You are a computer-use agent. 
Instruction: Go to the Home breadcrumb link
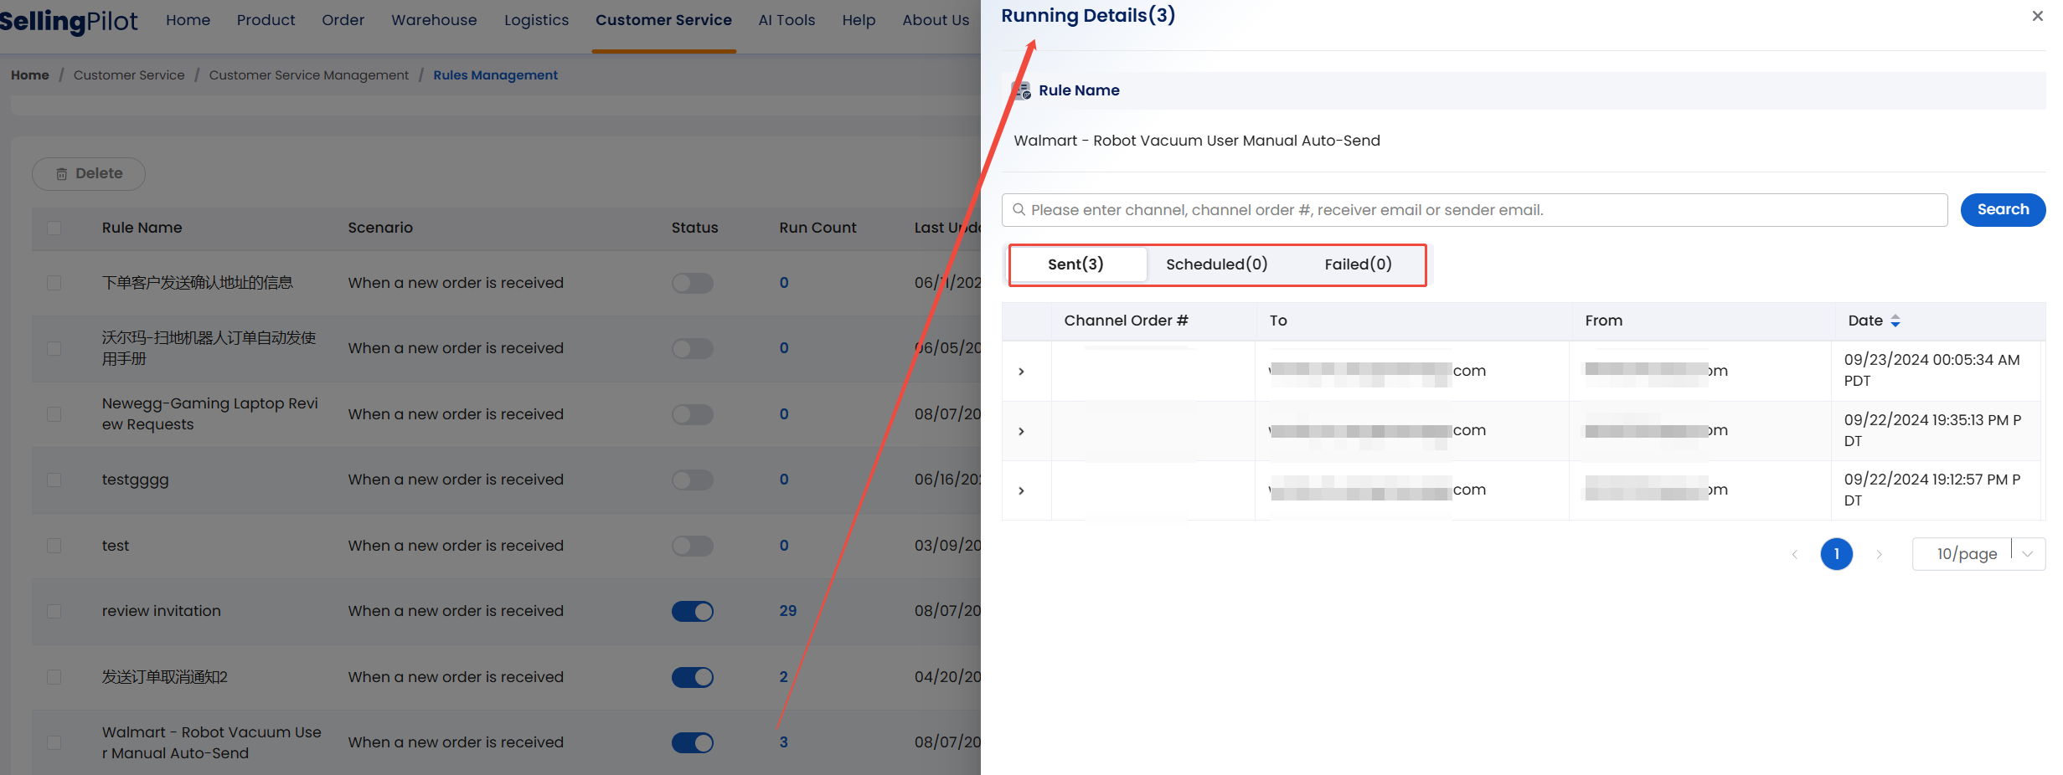coord(30,75)
